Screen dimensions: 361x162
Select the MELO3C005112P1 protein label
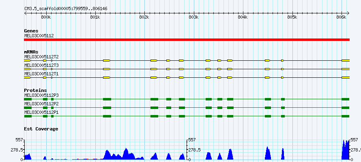[42, 112]
